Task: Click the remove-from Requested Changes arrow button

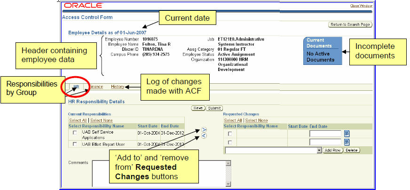Action: 204,135
